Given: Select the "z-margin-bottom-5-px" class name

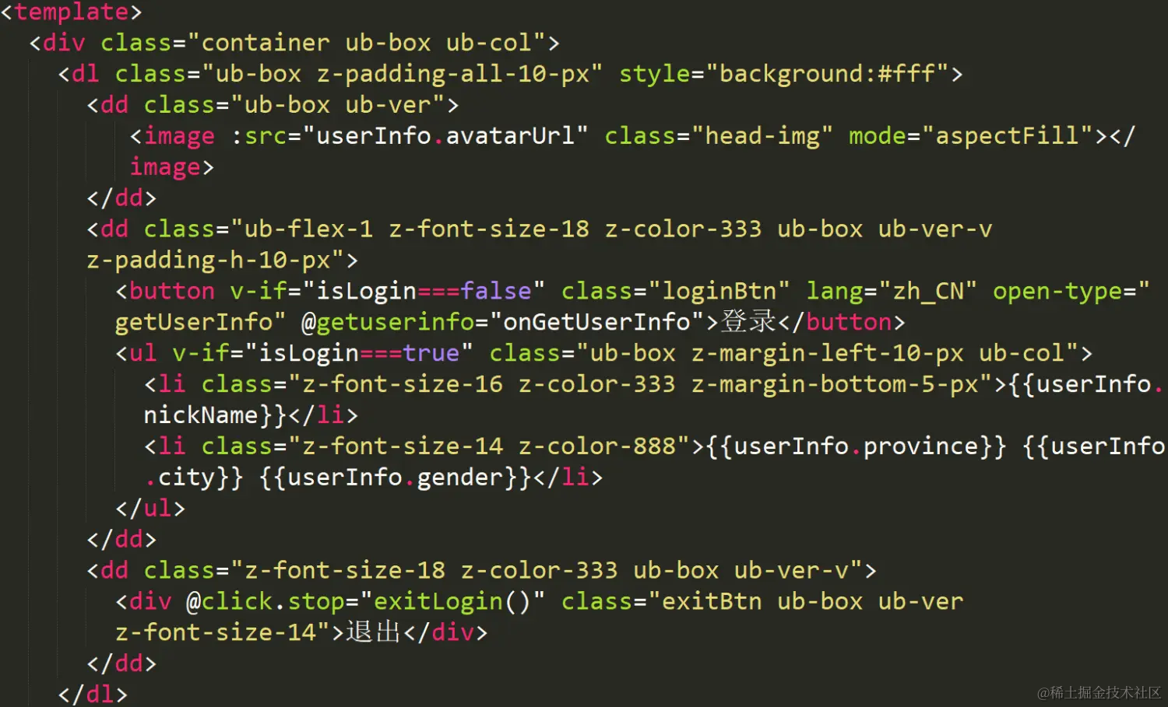Looking at the screenshot, I should click(835, 383).
